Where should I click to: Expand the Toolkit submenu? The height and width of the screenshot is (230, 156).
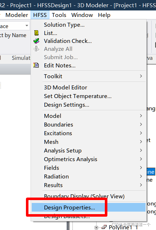(x=89, y=76)
